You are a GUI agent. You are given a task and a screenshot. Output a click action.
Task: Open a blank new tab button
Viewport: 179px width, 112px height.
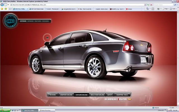pyautogui.click(x=143, y=9)
